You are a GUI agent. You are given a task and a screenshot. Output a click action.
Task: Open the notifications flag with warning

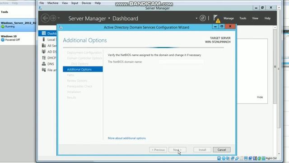217,19
